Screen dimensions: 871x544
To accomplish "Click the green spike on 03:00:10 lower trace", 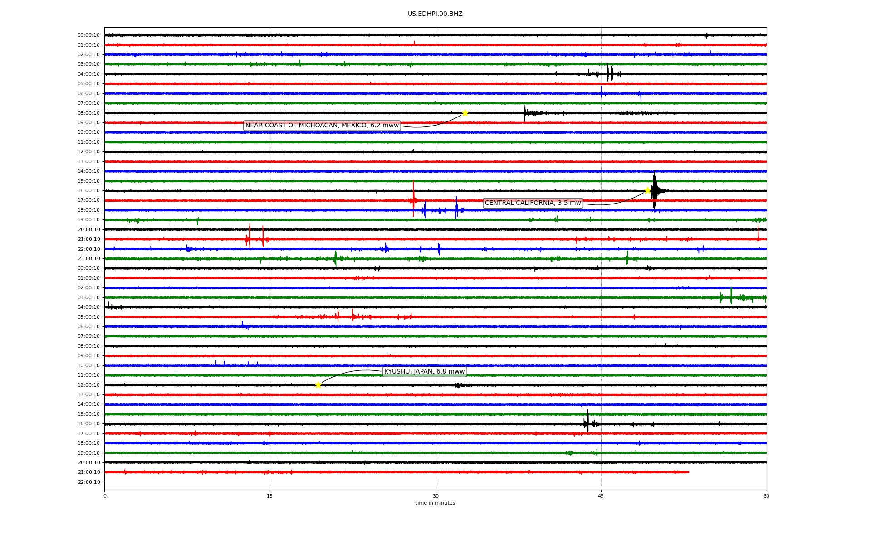I will [x=731, y=296].
